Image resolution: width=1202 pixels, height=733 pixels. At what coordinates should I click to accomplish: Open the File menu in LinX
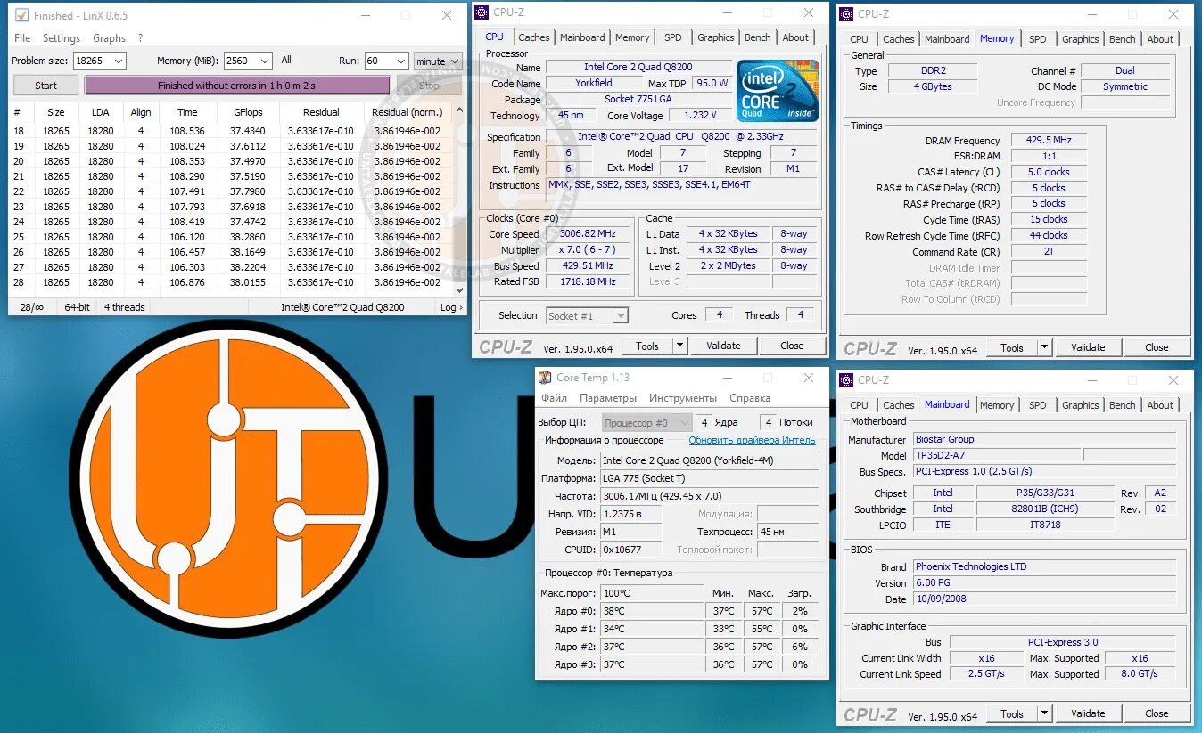click(22, 38)
